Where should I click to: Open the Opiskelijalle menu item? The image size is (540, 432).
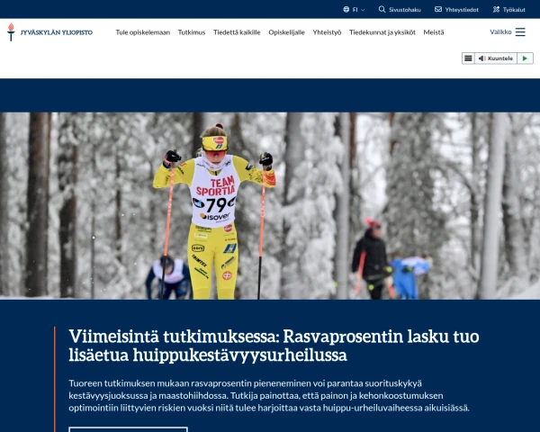point(286,32)
